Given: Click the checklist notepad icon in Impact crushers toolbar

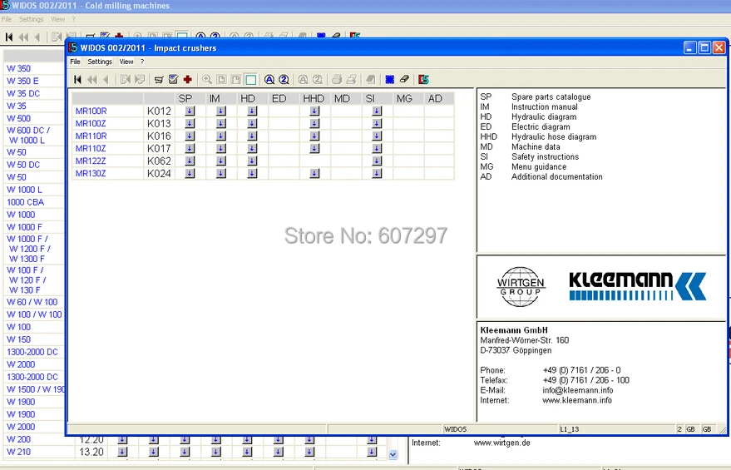Looking at the screenshot, I should (174, 80).
